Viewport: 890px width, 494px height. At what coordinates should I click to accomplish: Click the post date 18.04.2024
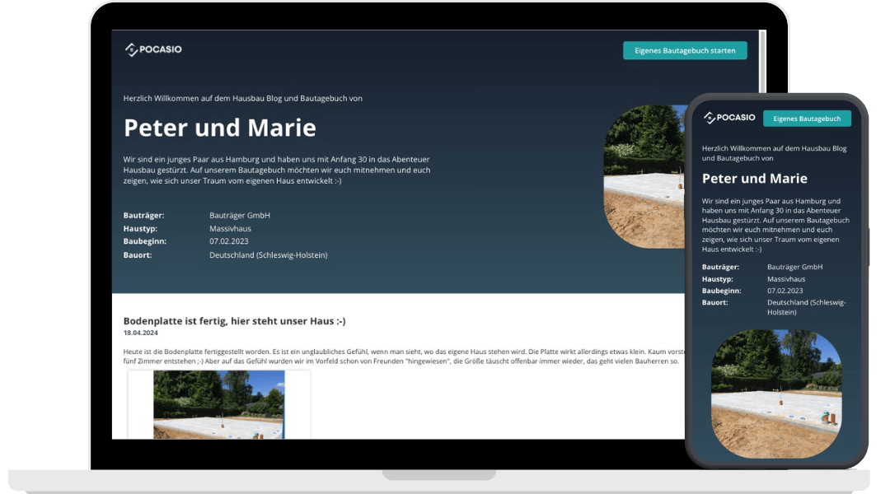click(141, 333)
